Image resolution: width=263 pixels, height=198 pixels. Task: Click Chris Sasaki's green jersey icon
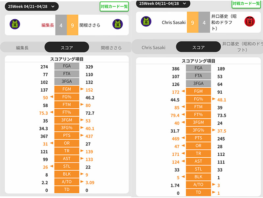coord(146,22)
